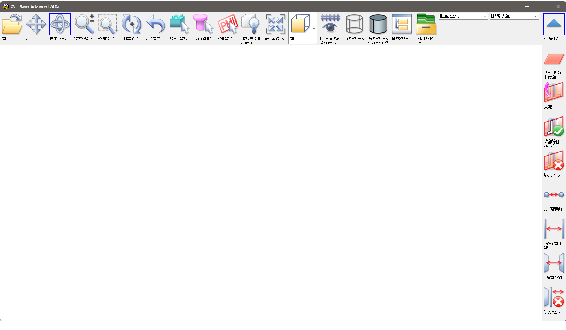Maximize the XVL Player window
The width and height of the screenshot is (566, 330).
click(x=542, y=6)
